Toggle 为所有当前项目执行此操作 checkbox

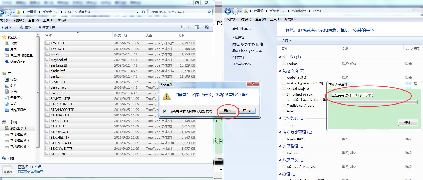(165, 111)
